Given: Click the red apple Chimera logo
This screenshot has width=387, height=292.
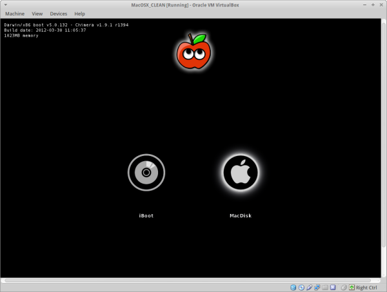Looking at the screenshot, I should pyautogui.click(x=193, y=52).
